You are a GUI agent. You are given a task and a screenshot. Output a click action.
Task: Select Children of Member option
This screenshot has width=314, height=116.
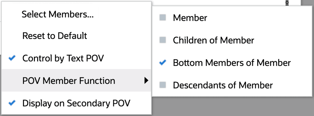[x=213, y=40]
